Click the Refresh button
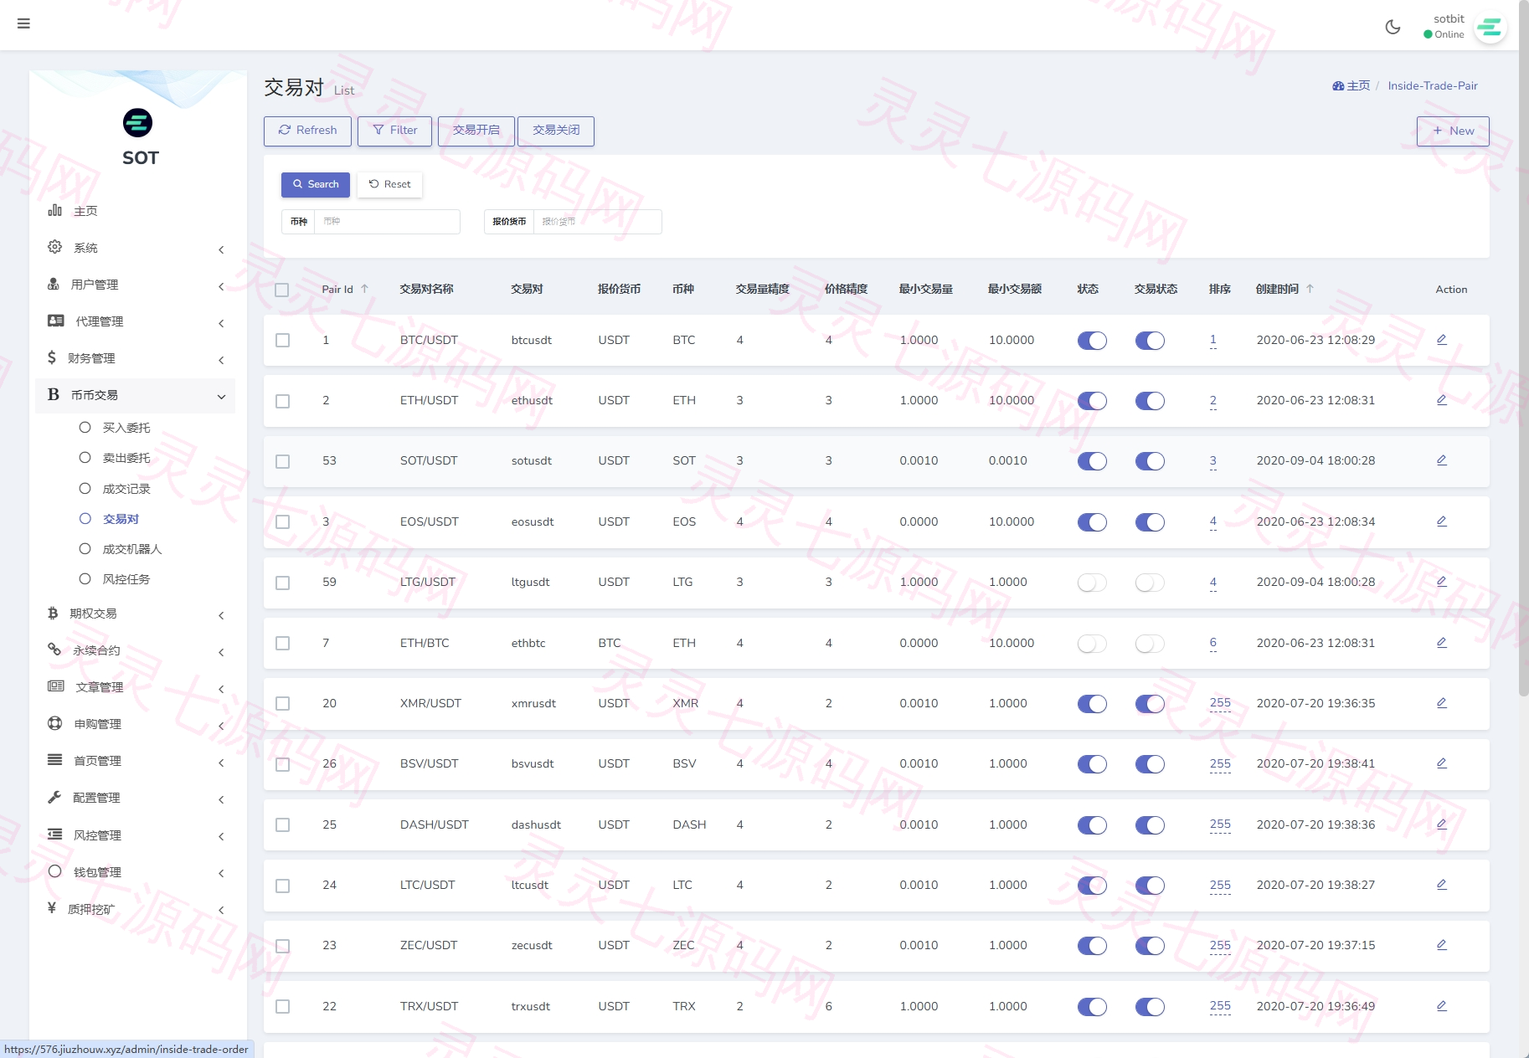1529x1058 pixels. pos(307,131)
